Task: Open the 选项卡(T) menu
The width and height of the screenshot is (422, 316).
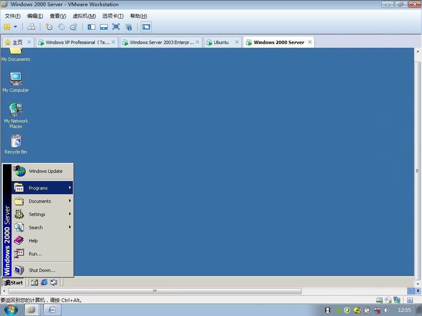Action: coord(113,16)
